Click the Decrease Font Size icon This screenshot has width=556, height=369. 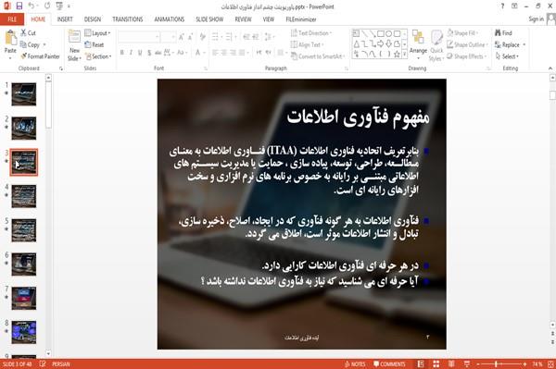pyautogui.click(x=191, y=37)
